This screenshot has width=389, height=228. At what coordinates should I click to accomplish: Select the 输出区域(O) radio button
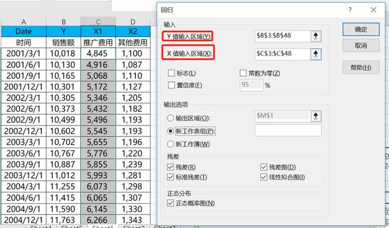170,118
